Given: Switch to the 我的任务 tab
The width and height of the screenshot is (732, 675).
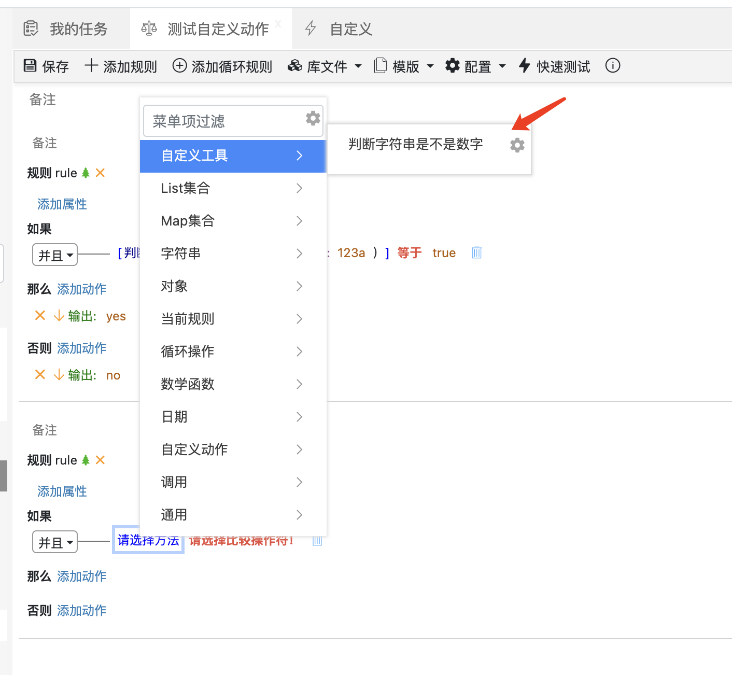Looking at the screenshot, I should [x=66, y=29].
